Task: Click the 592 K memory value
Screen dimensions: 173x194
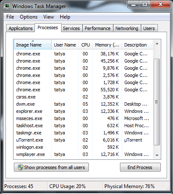Action: click(x=113, y=147)
